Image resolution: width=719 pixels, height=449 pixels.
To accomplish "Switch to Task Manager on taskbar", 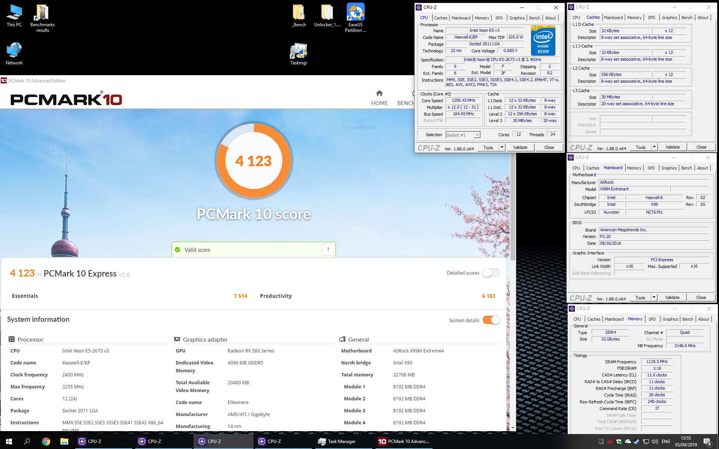I will (344, 442).
